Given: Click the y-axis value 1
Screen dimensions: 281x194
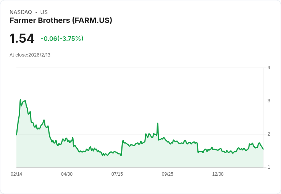Looking at the screenshot, I should click(x=269, y=167).
